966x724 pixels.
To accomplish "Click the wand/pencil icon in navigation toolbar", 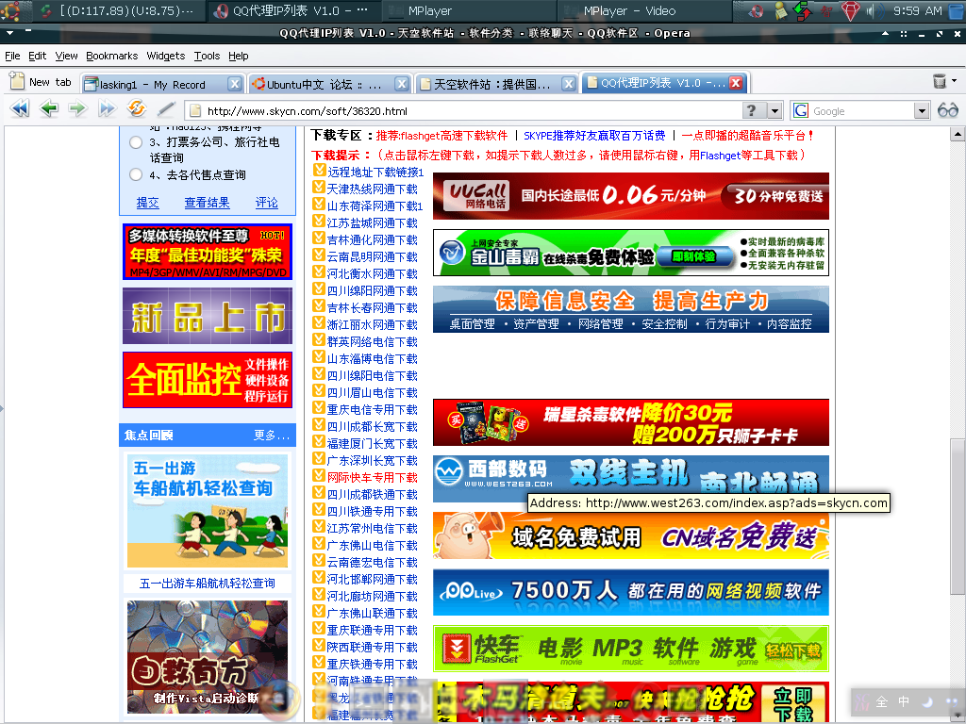I will coord(166,109).
